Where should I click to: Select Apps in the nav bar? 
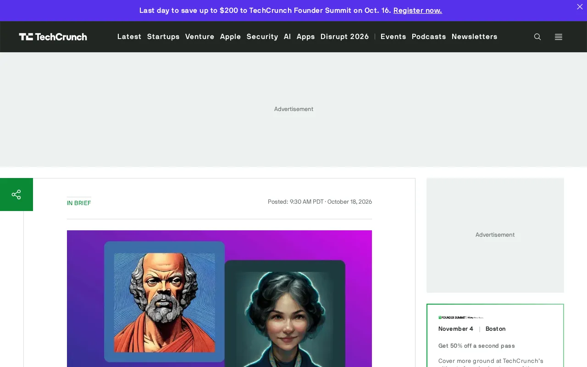tap(305, 37)
